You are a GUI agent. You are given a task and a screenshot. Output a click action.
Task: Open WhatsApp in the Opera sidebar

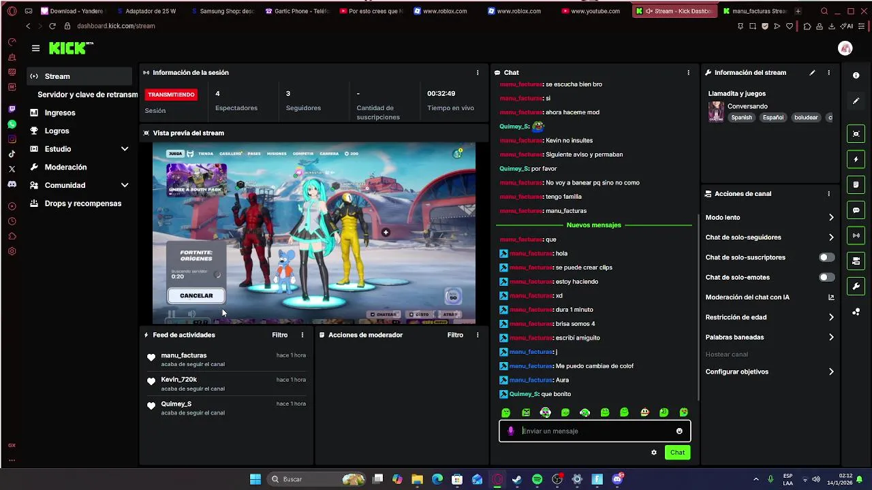point(12,125)
